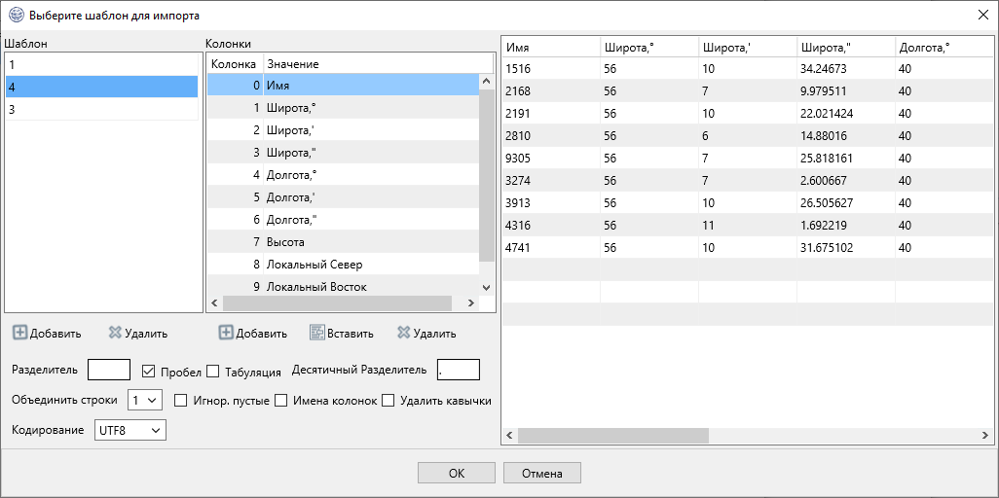The height and width of the screenshot is (498, 999).
Task: Select column row 3 Широта,"
Action: pyautogui.click(x=344, y=152)
